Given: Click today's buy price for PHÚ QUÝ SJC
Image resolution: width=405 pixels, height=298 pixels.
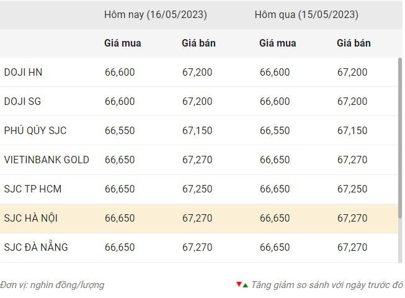Looking at the screenshot, I should [x=119, y=131].
